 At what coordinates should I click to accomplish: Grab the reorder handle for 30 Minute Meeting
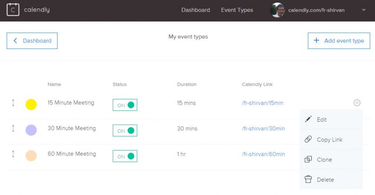click(x=13, y=128)
